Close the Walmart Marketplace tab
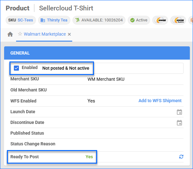 point(69,34)
